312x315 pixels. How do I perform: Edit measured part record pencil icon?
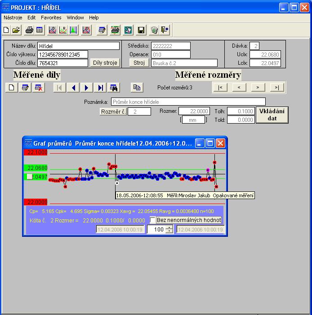(x=25, y=88)
